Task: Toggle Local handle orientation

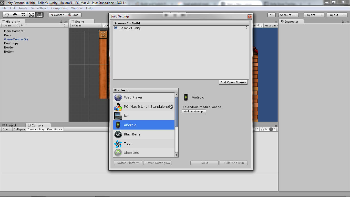Action: (74, 15)
